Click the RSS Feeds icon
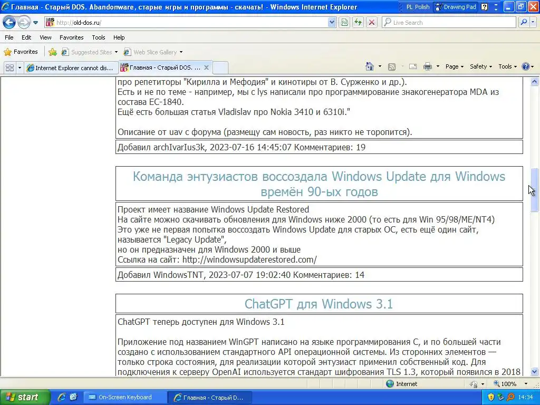The image size is (540, 405). pos(392,67)
